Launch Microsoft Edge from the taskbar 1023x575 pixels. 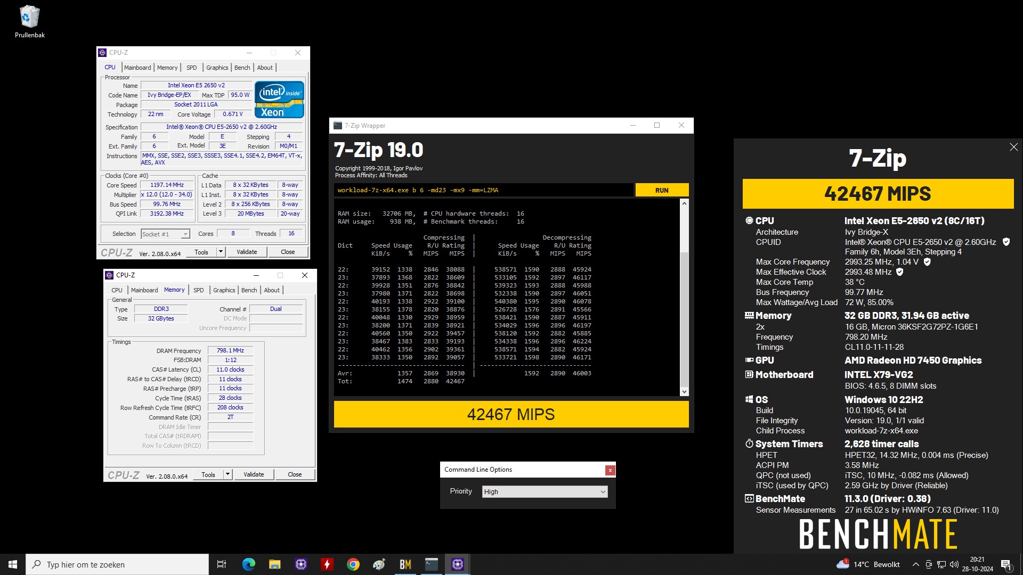(x=248, y=564)
